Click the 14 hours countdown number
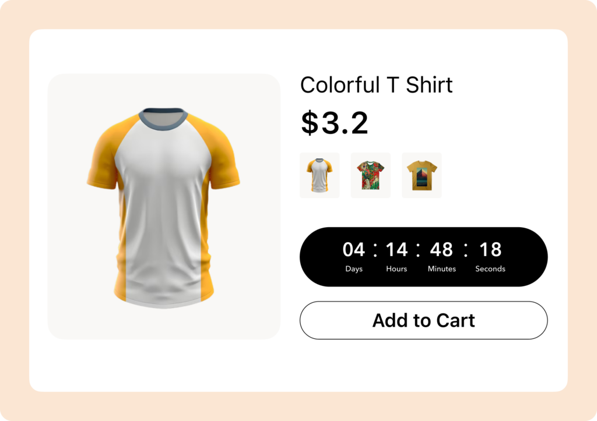Screen dimensions: 597x421 tap(396, 250)
